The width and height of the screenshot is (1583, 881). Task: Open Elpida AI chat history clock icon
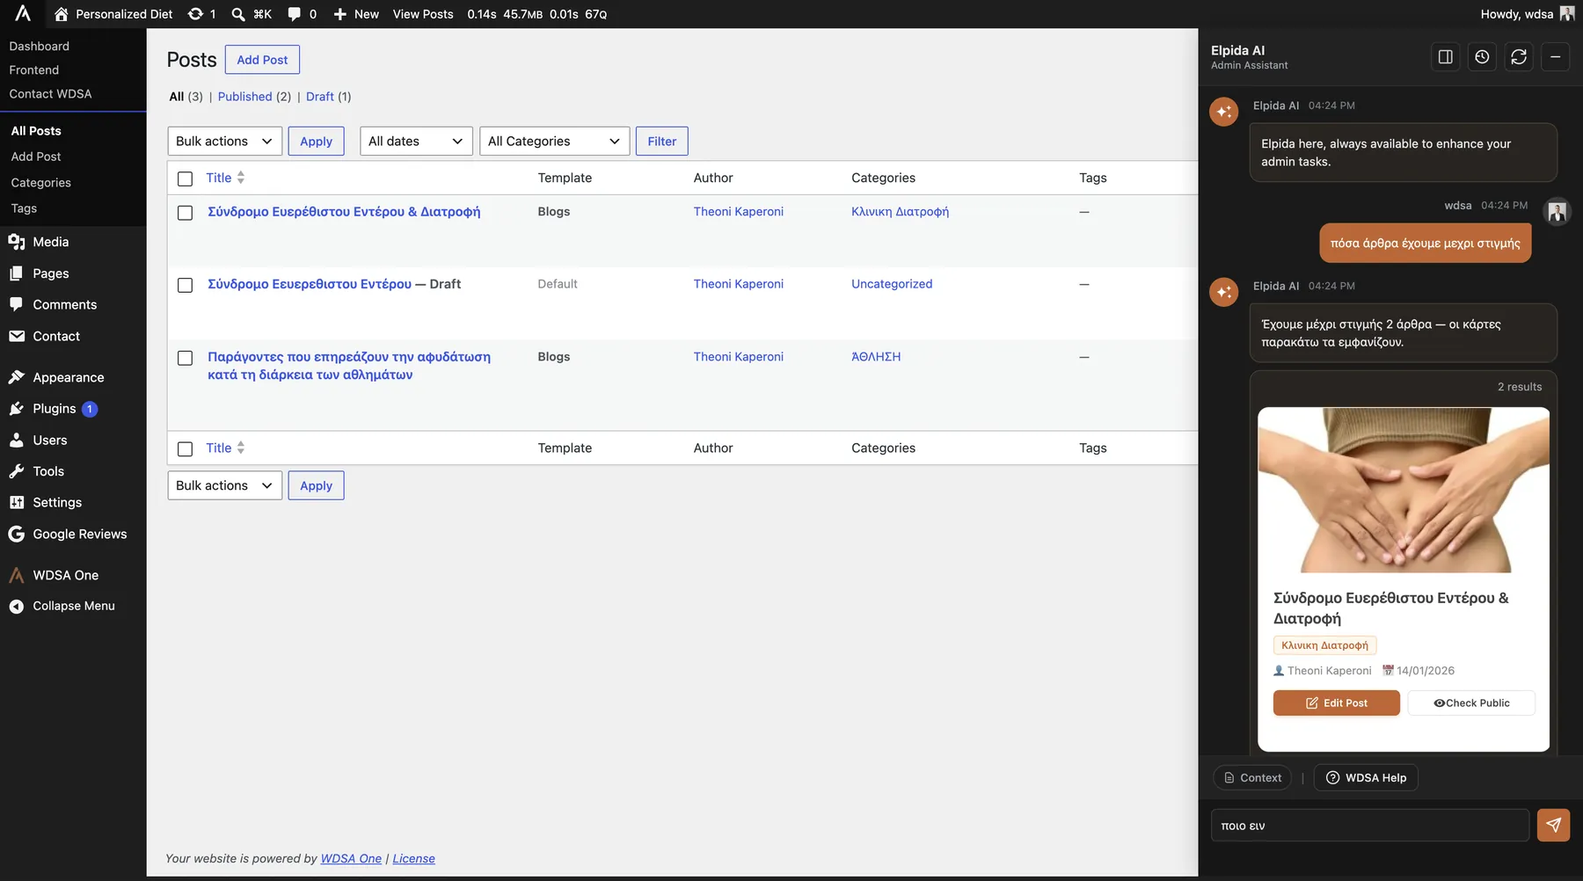(x=1482, y=57)
